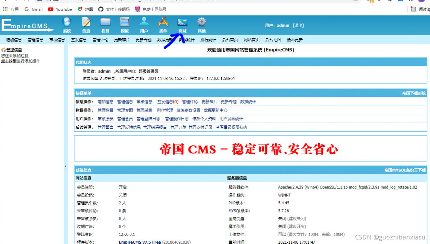Open the 其他 (Other) gear icon
430x244 pixels.
(202, 25)
